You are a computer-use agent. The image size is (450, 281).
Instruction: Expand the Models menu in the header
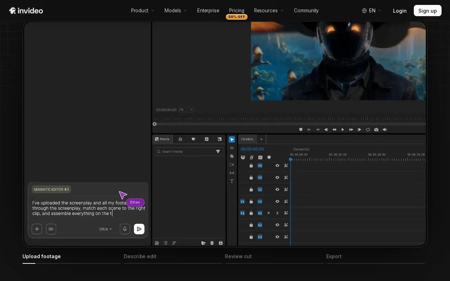[175, 11]
